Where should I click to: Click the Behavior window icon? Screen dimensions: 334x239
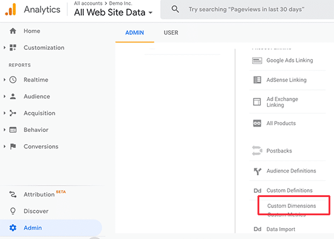13,130
